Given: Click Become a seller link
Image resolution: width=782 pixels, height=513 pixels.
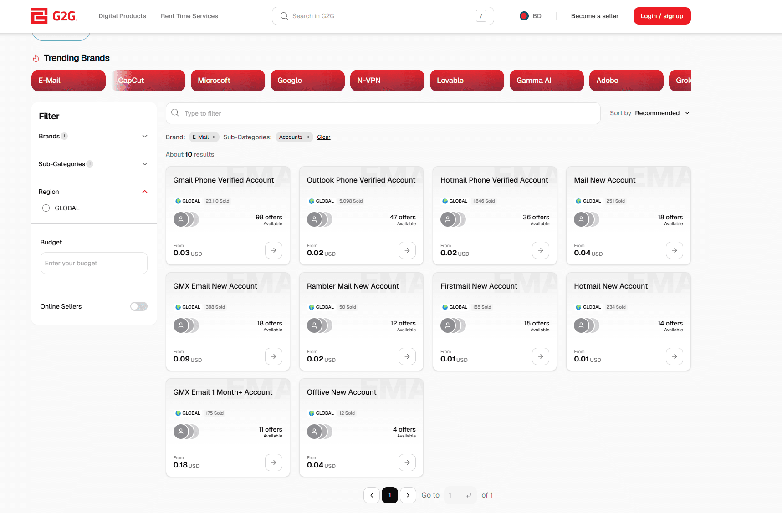Looking at the screenshot, I should click(595, 16).
